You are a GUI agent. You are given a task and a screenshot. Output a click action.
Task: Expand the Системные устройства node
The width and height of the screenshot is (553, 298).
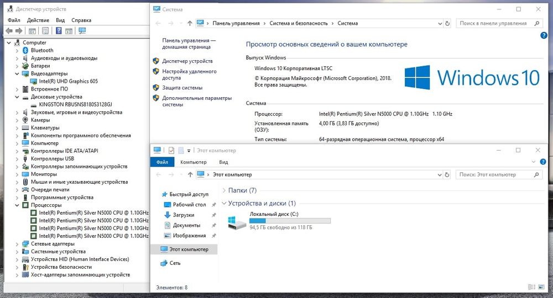coord(17,252)
